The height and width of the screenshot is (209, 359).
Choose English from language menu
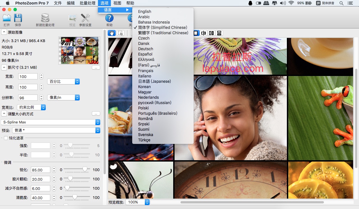point(145,12)
